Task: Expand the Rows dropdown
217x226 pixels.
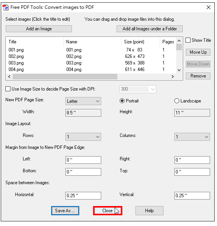Action: coord(83,137)
